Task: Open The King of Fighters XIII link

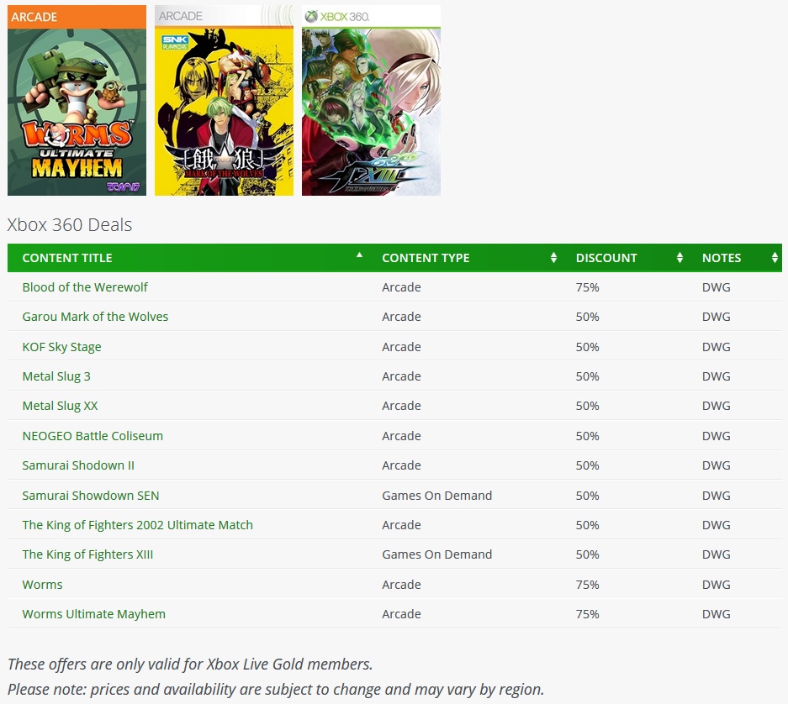Action: click(87, 554)
